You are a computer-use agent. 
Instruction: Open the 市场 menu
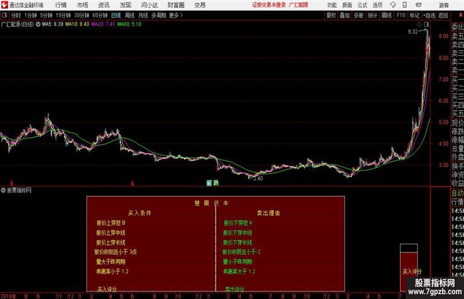pyautogui.click(x=83, y=5)
